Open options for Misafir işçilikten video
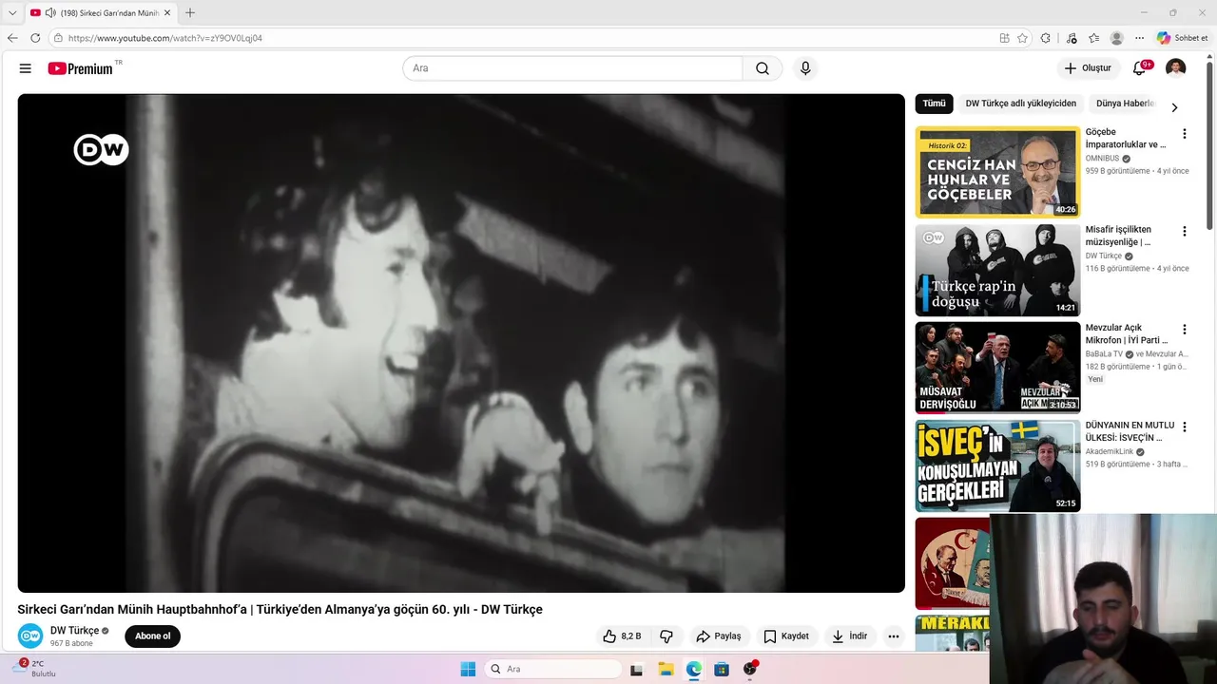The width and height of the screenshot is (1217, 684). click(x=1184, y=232)
